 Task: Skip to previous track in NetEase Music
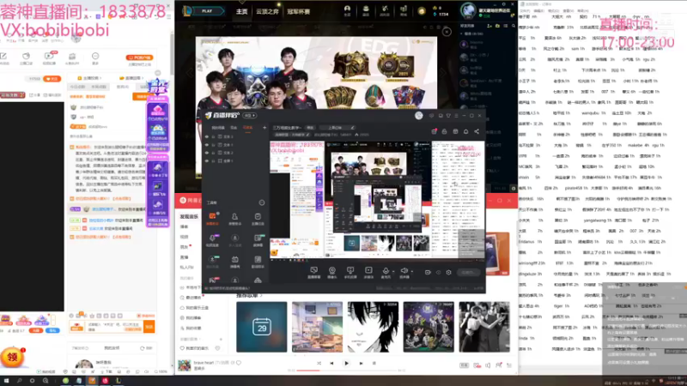(331, 363)
